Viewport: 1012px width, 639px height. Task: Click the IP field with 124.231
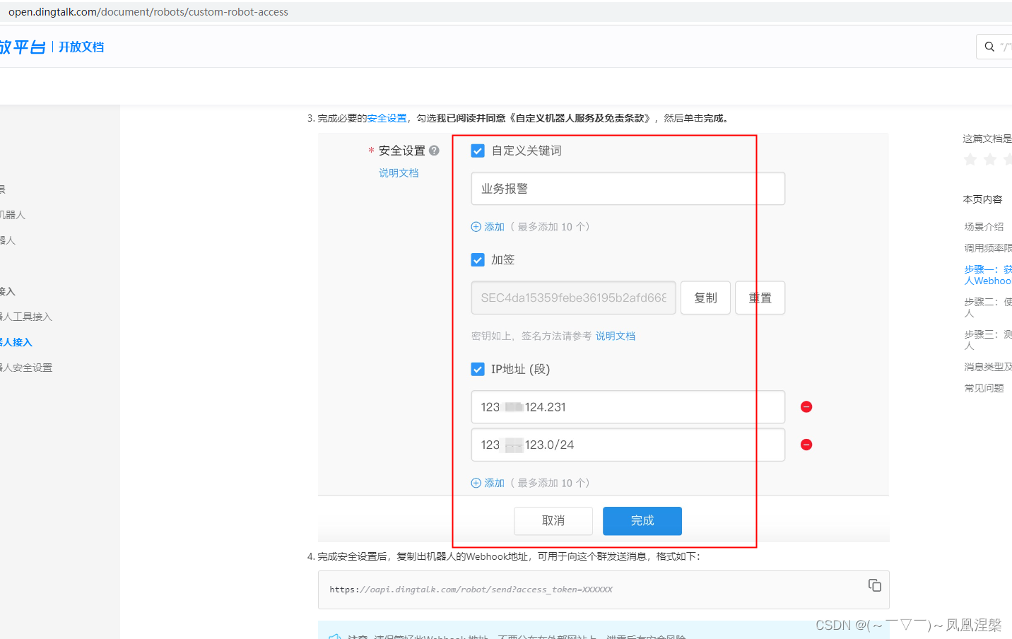coord(628,407)
